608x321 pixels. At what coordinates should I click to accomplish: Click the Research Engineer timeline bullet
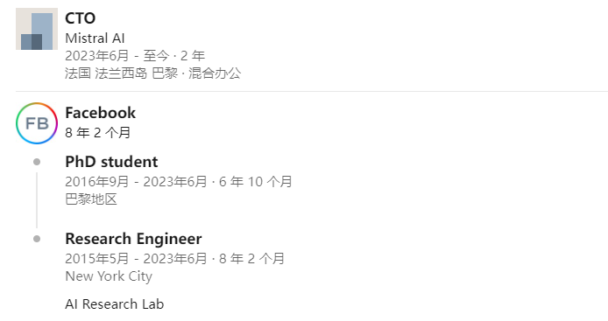click(x=37, y=239)
